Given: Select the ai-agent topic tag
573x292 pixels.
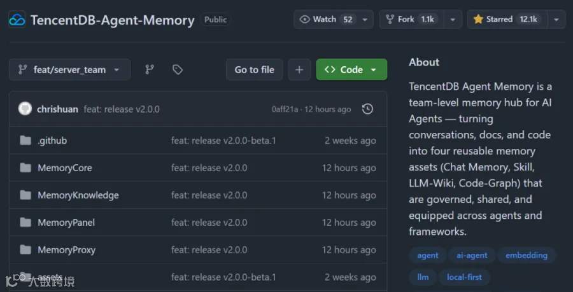Looking at the screenshot, I should click(472, 256).
